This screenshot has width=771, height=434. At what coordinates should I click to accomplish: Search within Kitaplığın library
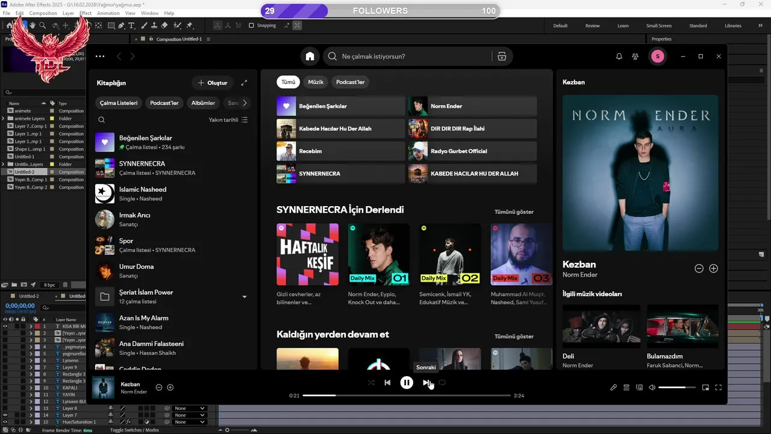click(101, 120)
